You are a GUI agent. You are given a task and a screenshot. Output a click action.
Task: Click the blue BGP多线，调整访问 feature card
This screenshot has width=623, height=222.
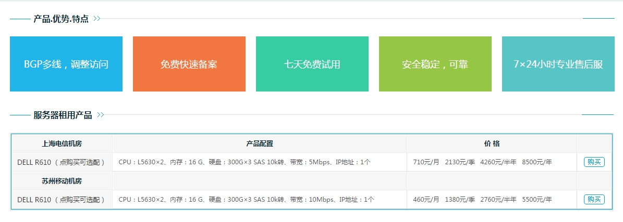click(x=66, y=64)
